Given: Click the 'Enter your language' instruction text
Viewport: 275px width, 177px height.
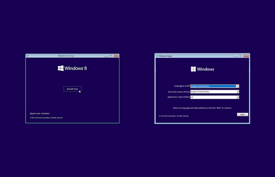Looking at the screenshot, I should click(202, 108).
